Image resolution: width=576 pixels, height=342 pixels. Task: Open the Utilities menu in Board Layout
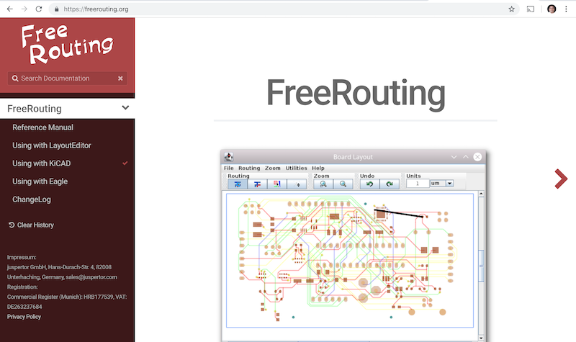point(296,168)
